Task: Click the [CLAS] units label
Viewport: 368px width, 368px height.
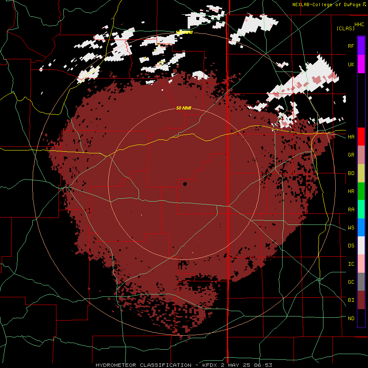Action: click(346, 28)
